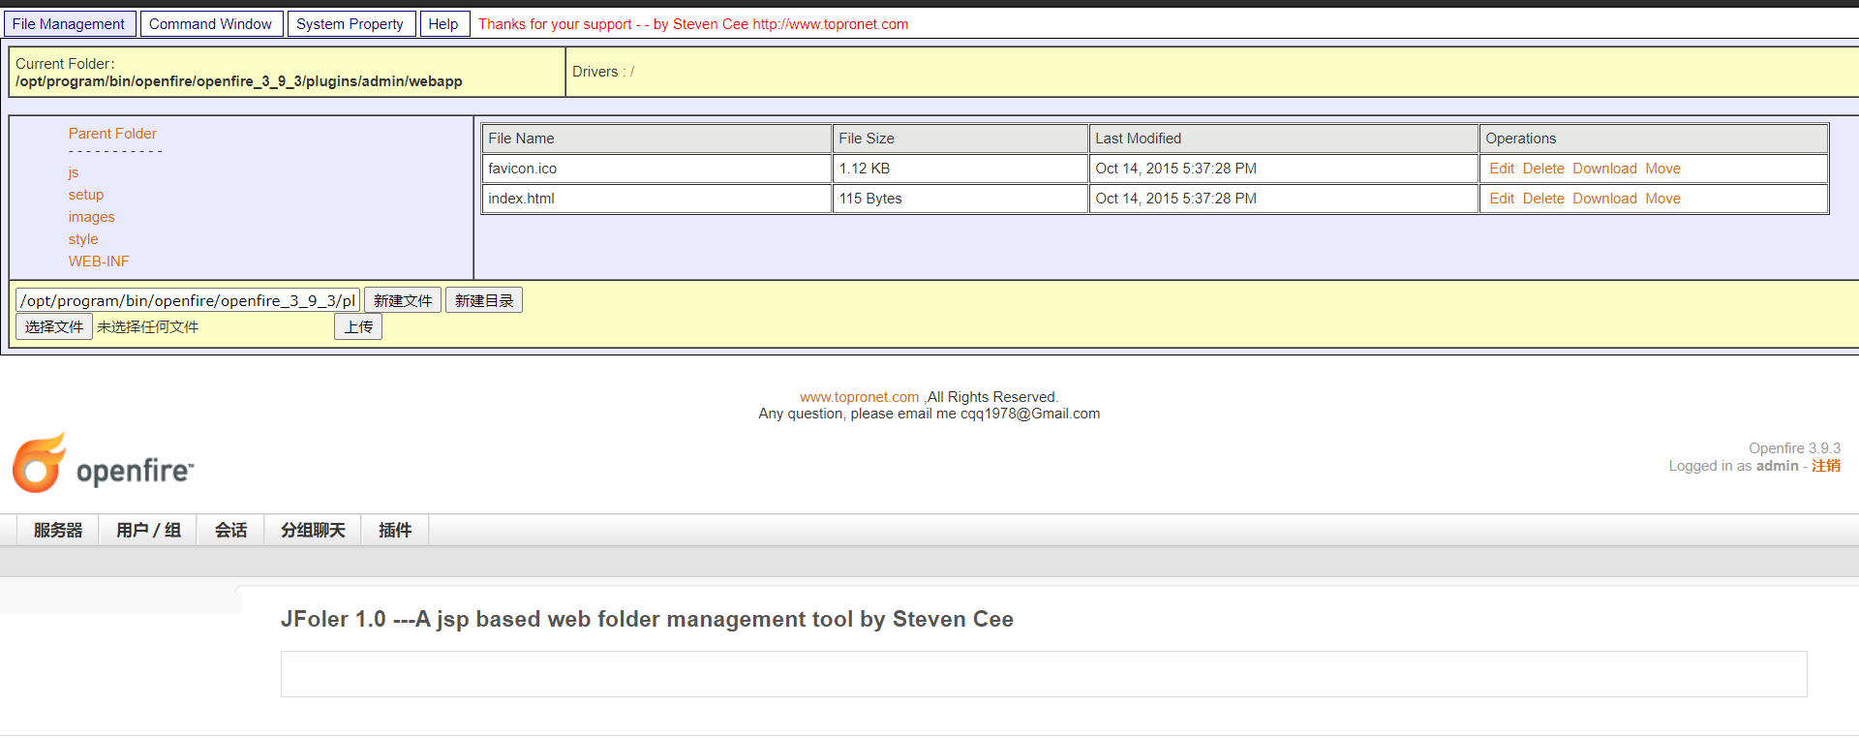Image resolution: width=1859 pixels, height=738 pixels.
Task: Click the Last Modified column header
Action: [1284, 138]
